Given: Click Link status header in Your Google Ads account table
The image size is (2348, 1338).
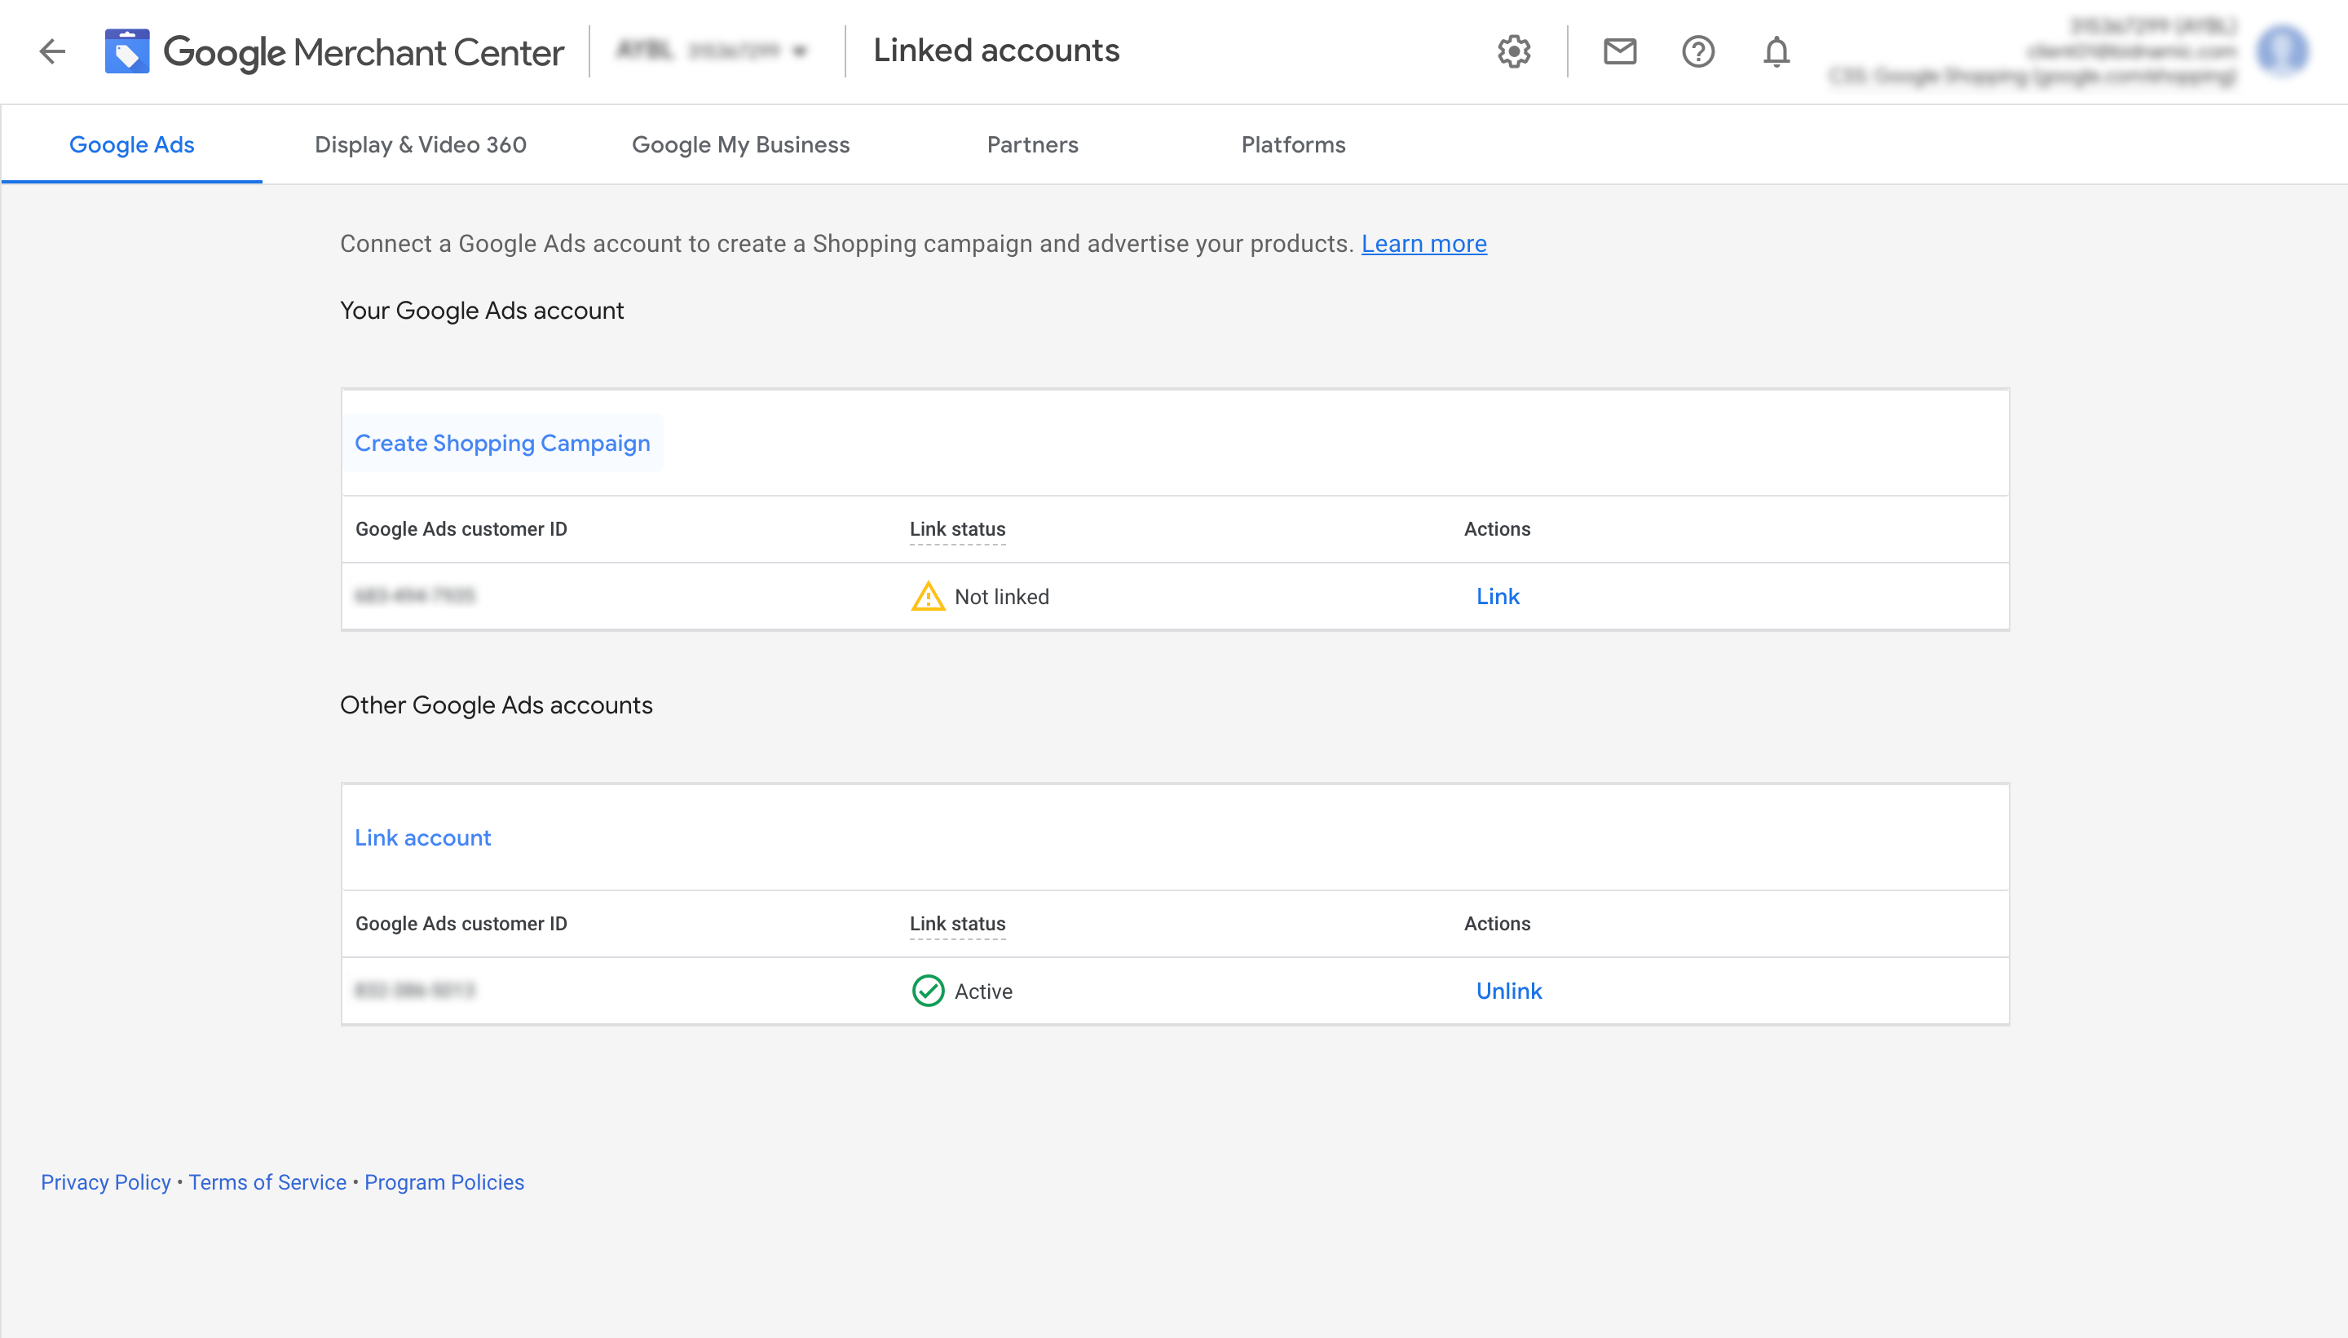Looking at the screenshot, I should 957,529.
